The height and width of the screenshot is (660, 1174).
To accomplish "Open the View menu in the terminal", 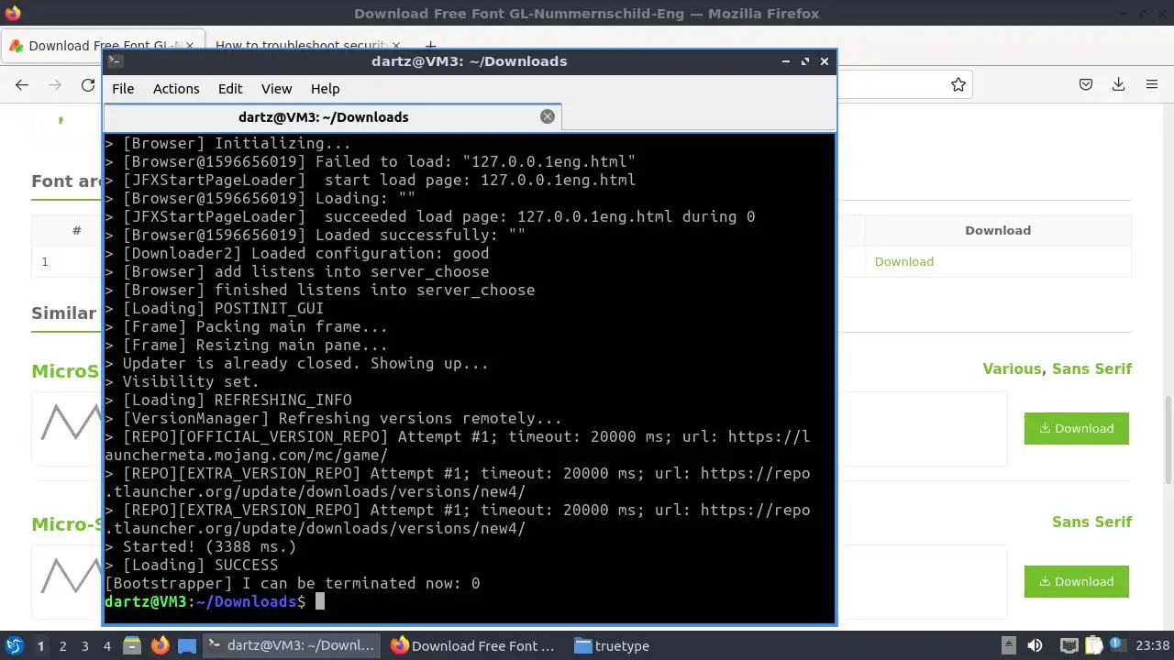I will pos(276,89).
